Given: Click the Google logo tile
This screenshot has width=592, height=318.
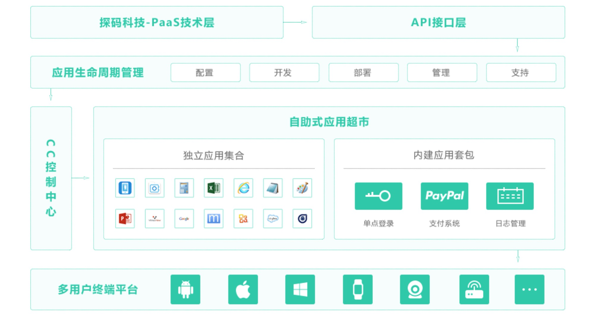Looking at the screenshot, I should [184, 219].
